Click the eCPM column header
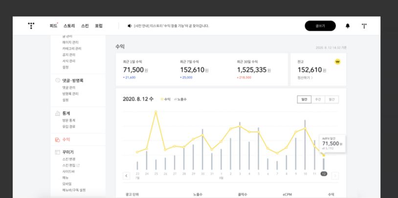 coord(287,195)
